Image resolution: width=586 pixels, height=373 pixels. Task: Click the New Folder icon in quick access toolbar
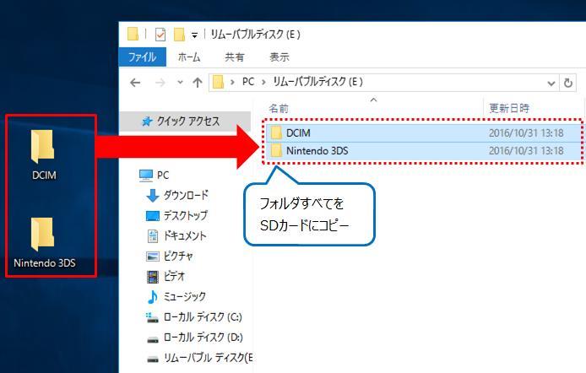pos(178,35)
